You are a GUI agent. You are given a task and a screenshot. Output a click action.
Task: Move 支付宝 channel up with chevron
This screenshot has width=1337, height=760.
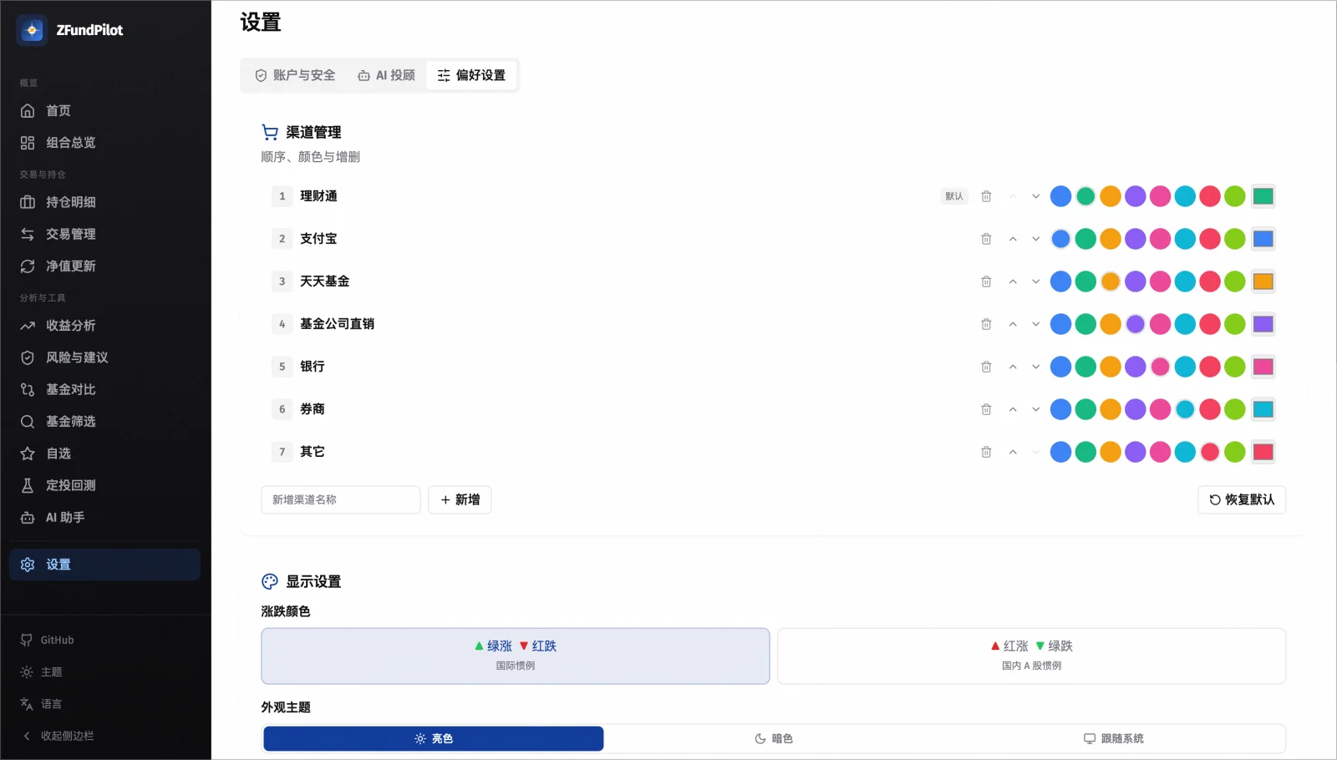click(1013, 239)
